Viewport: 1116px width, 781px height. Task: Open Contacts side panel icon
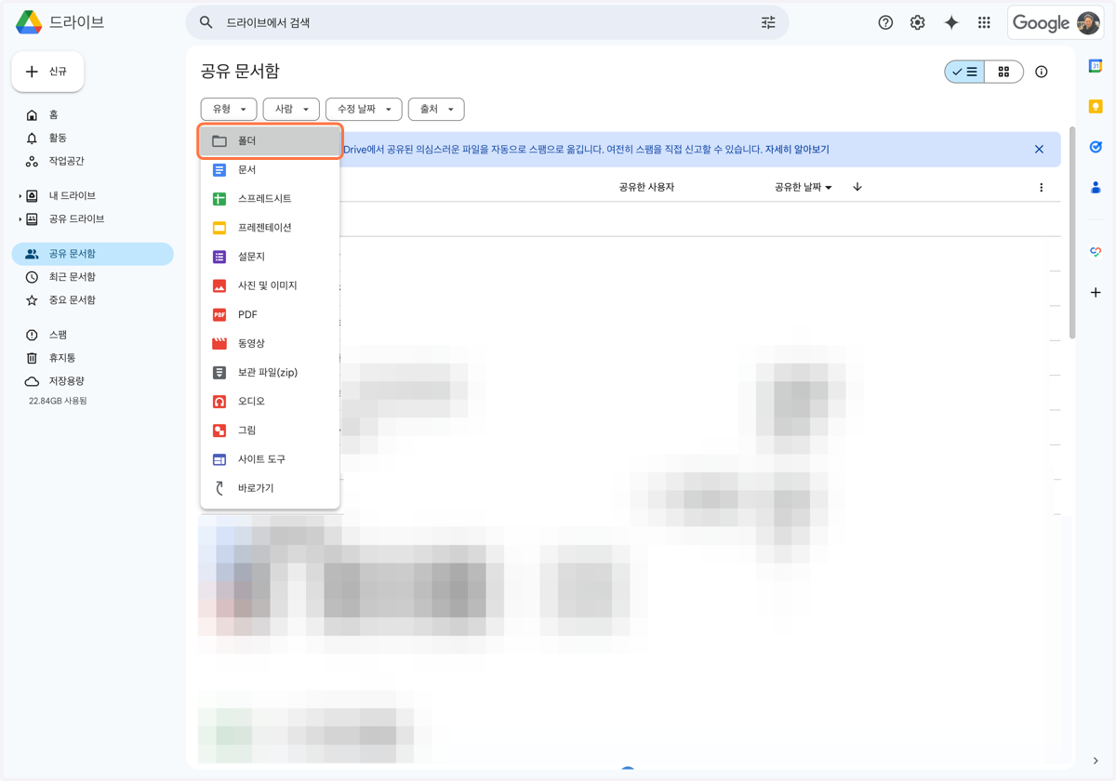(1096, 187)
